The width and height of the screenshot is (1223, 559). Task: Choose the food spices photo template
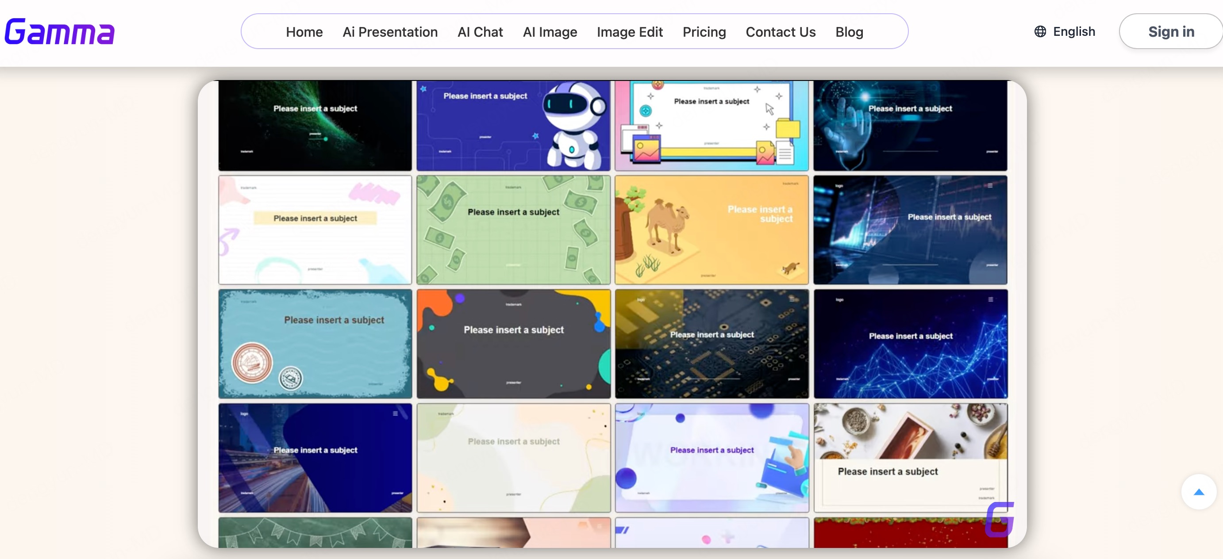tap(910, 458)
